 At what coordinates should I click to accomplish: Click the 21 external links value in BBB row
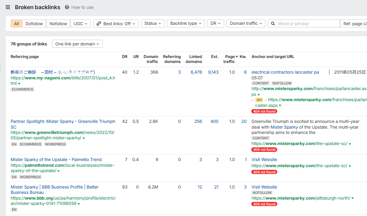[216, 187]
